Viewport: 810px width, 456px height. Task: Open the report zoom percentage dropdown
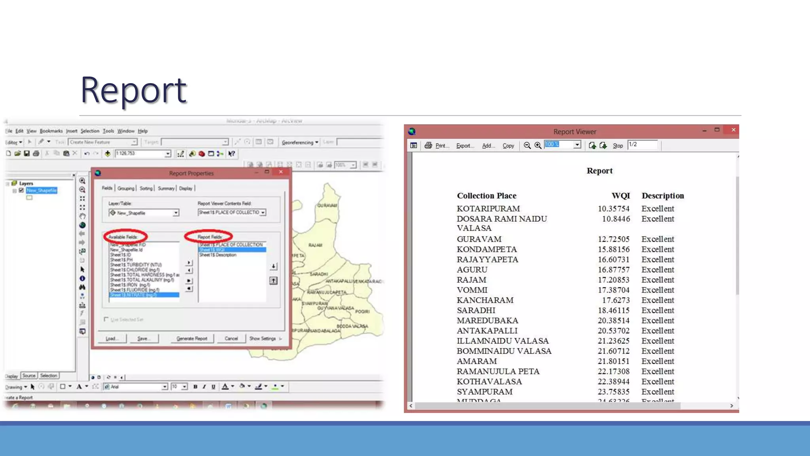577,145
